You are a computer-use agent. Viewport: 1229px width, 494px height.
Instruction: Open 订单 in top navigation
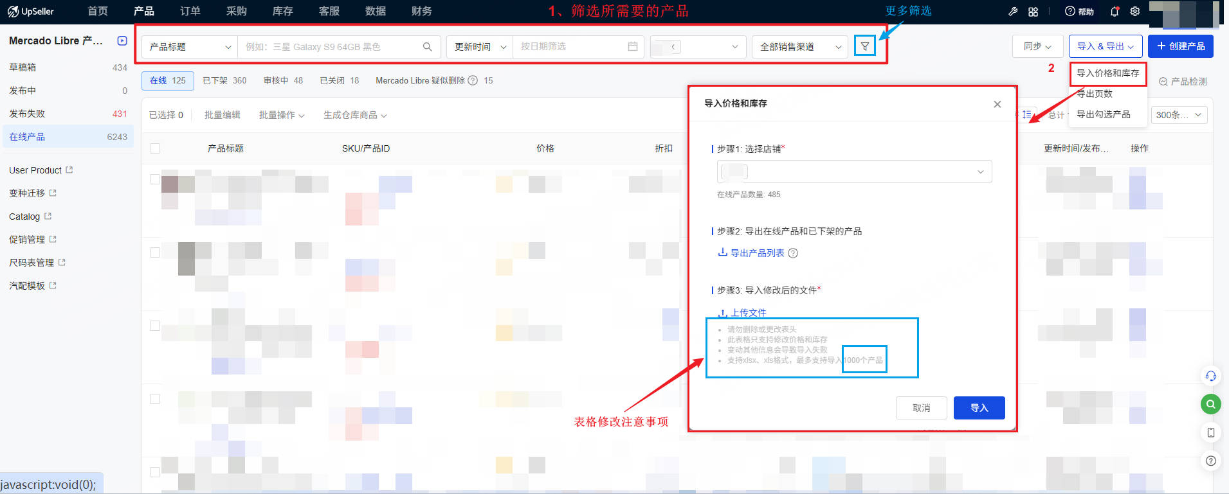pyautogui.click(x=190, y=11)
